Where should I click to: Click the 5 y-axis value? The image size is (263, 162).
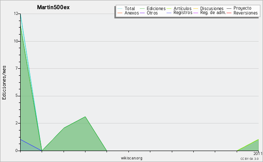pos(17,95)
